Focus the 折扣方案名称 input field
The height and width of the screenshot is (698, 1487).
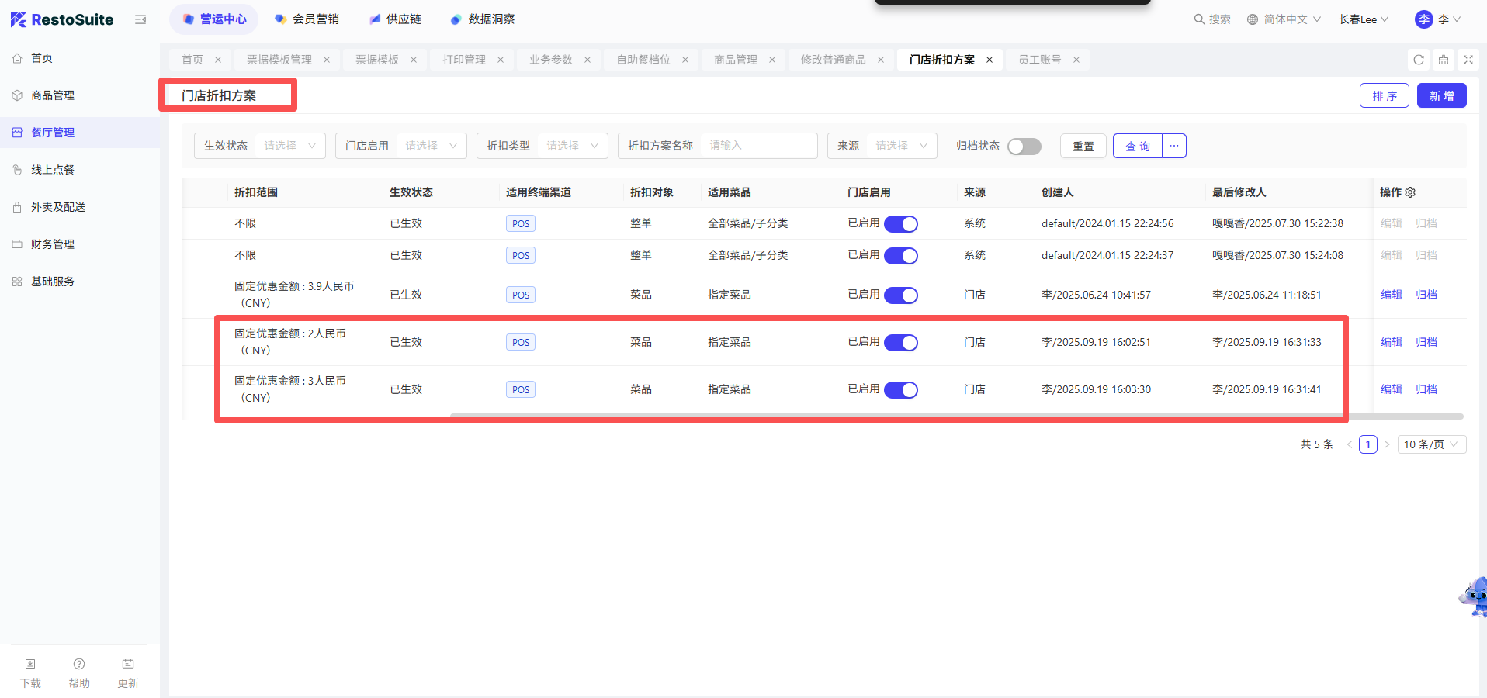(x=758, y=146)
